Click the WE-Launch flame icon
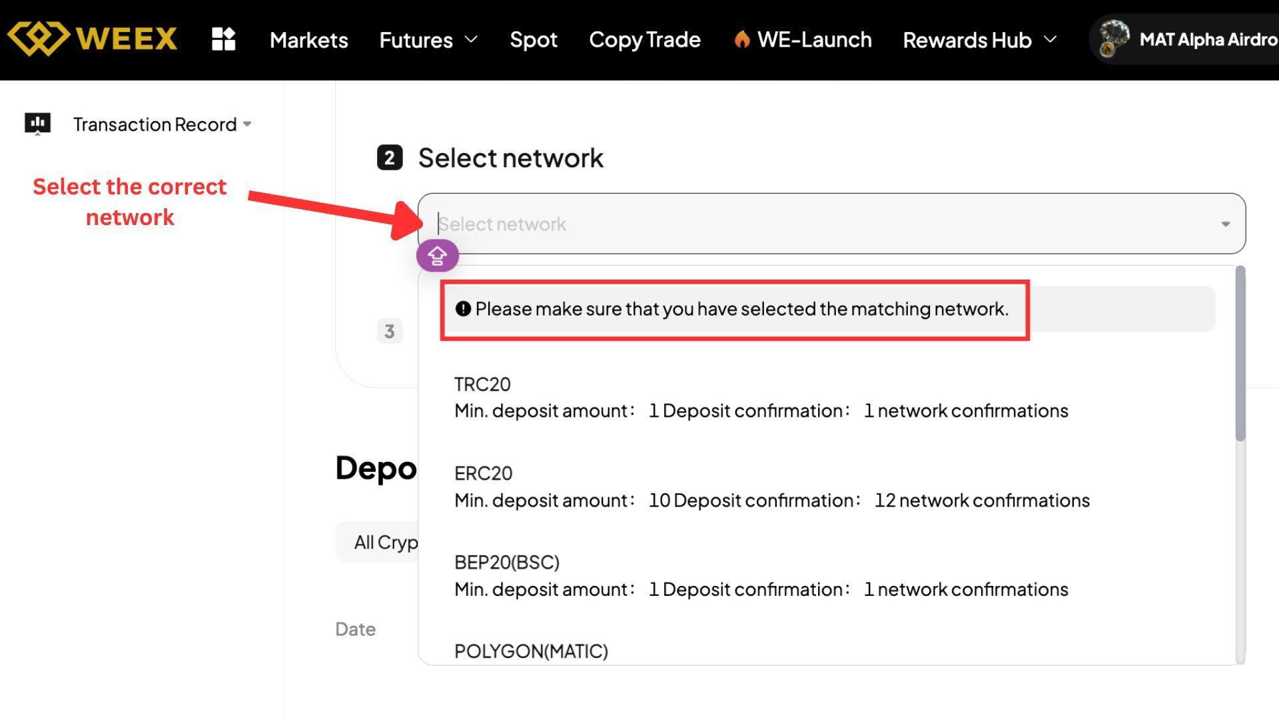Screen dimensions: 1279x719 click(x=741, y=39)
